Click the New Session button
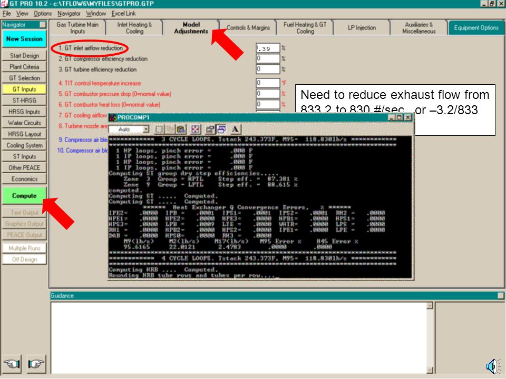Image resolution: width=506 pixels, height=379 pixels. click(24, 38)
